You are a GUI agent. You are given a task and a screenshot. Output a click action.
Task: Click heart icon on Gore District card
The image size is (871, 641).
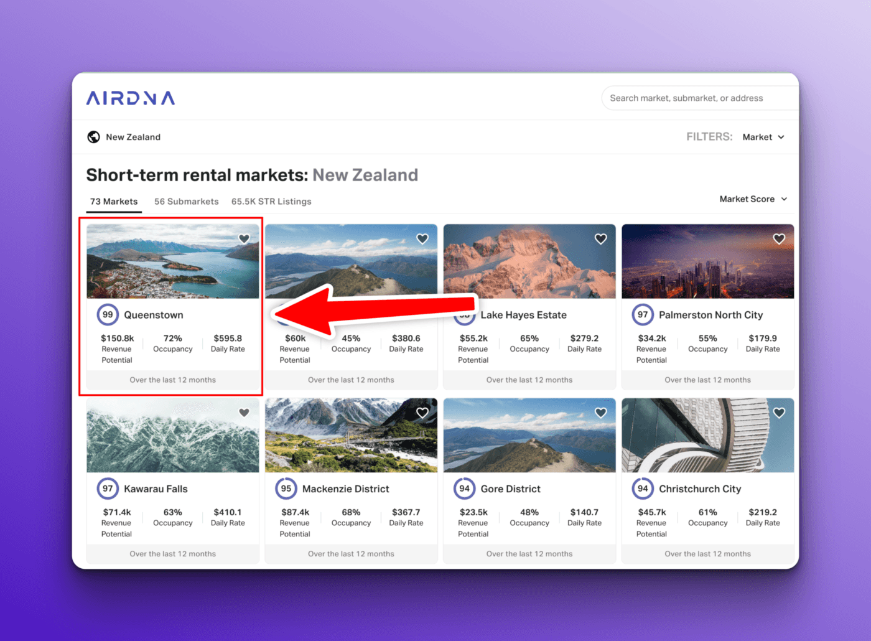coord(600,413)
